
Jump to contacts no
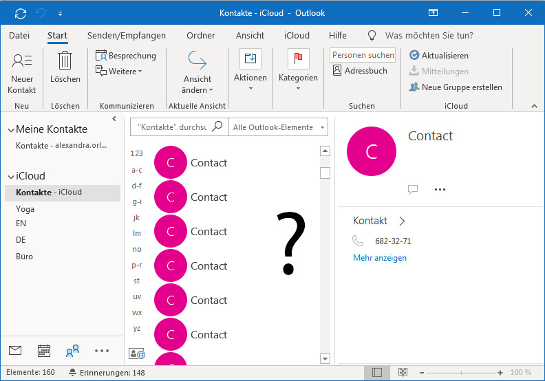(x=137, y=250)
